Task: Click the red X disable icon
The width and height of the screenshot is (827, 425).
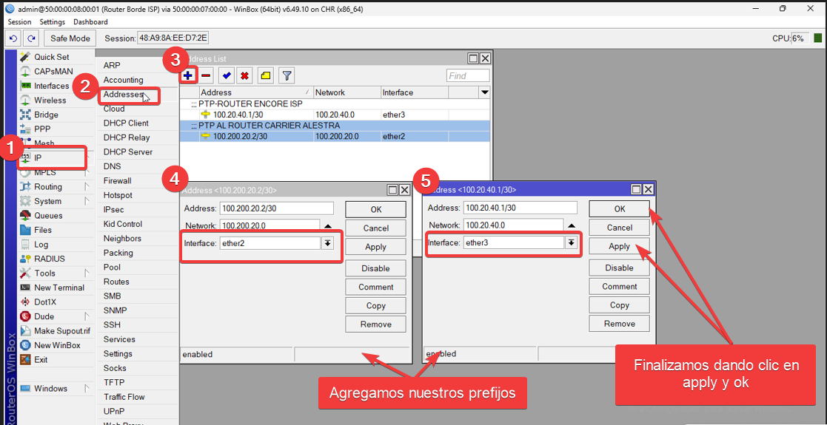Action: [x=244, y=75]
